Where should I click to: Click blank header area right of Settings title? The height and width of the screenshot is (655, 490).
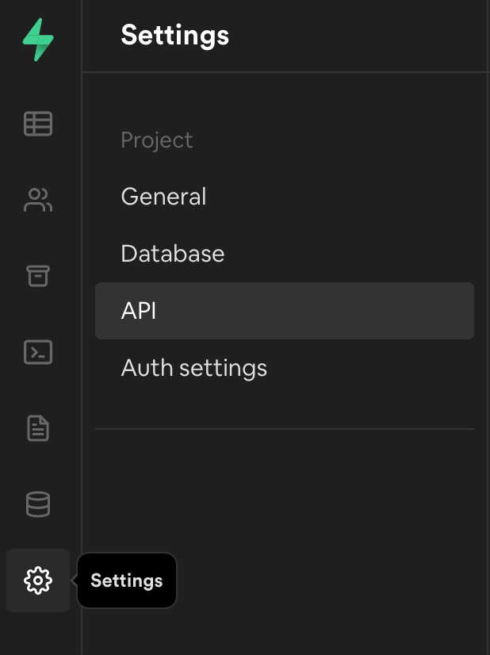[357, 36]
